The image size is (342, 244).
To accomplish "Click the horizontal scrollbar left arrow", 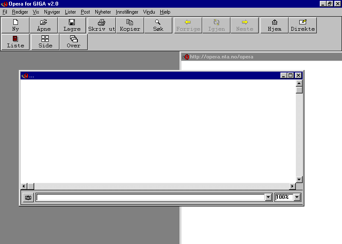I will click(24, 186).
